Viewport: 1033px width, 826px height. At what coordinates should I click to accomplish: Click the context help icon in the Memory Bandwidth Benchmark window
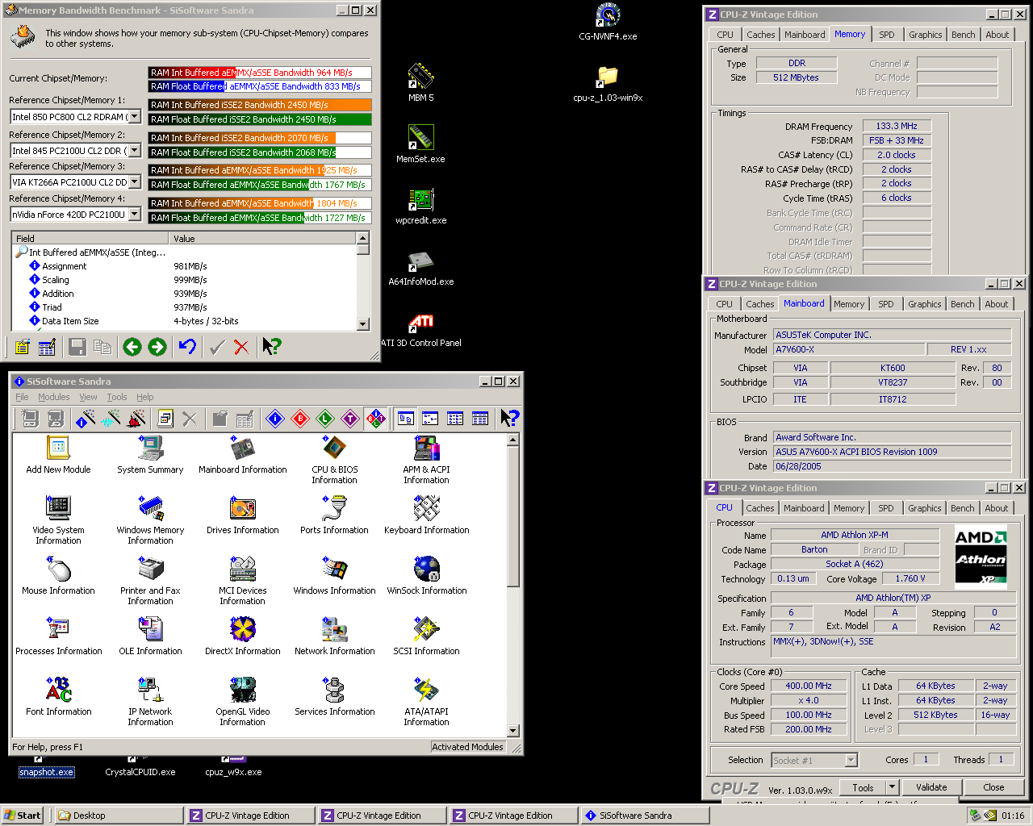click(x=271, y=347)
